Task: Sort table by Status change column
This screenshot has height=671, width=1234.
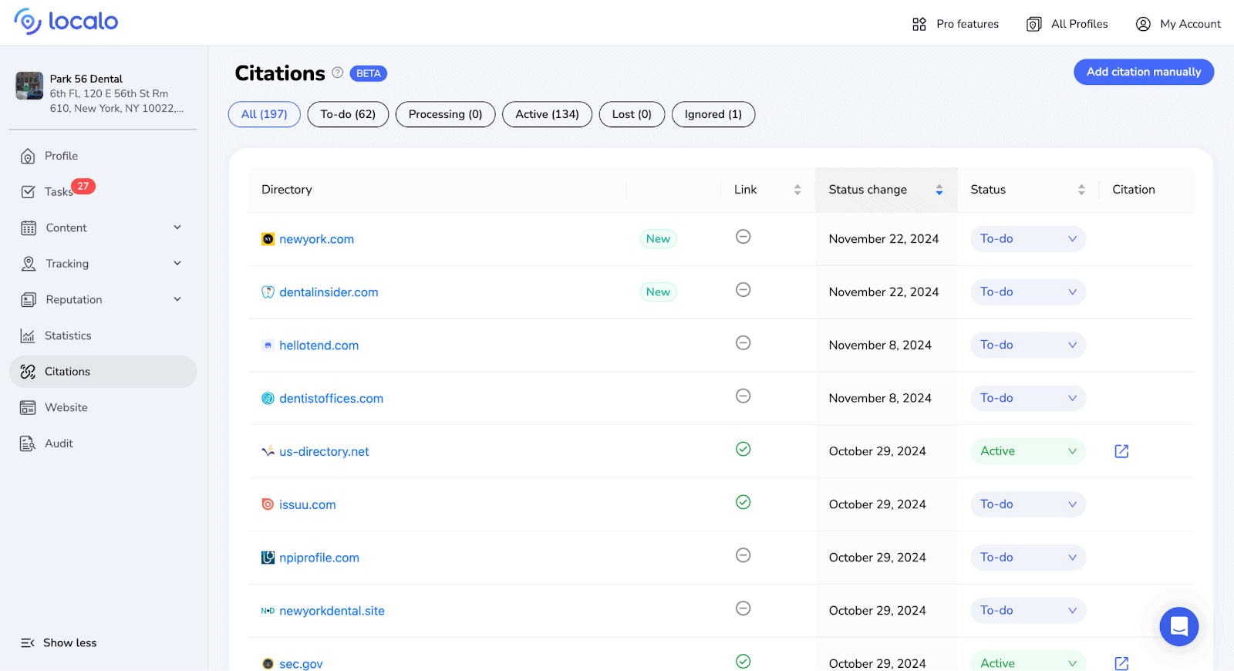Action: (x=939, y=190)
